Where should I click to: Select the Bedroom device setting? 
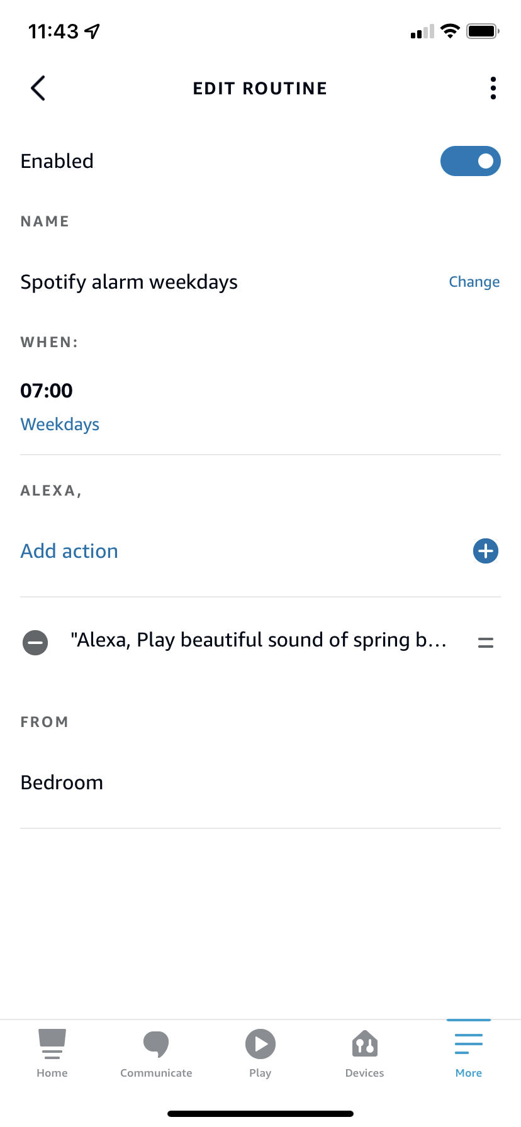(x=62, y=782)
